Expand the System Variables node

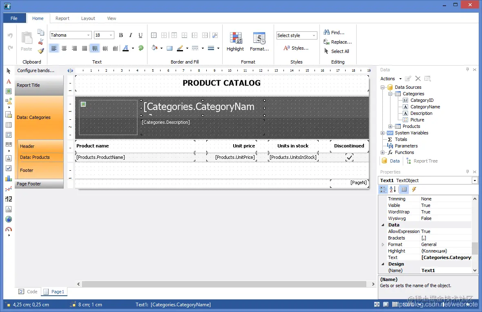click(382, 133)
